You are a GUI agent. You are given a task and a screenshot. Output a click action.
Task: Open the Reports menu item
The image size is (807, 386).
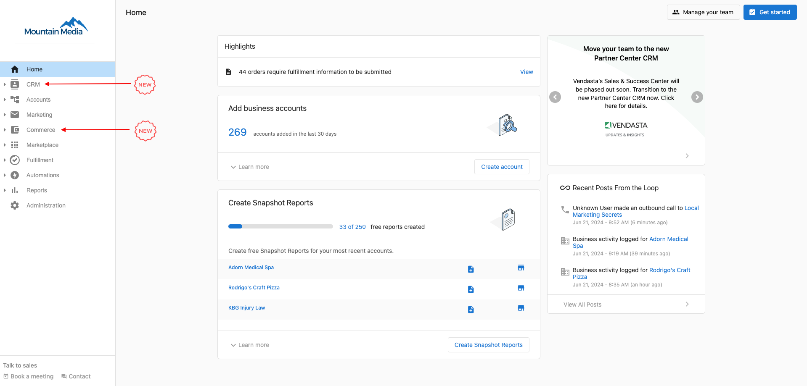tap(58, 190)
